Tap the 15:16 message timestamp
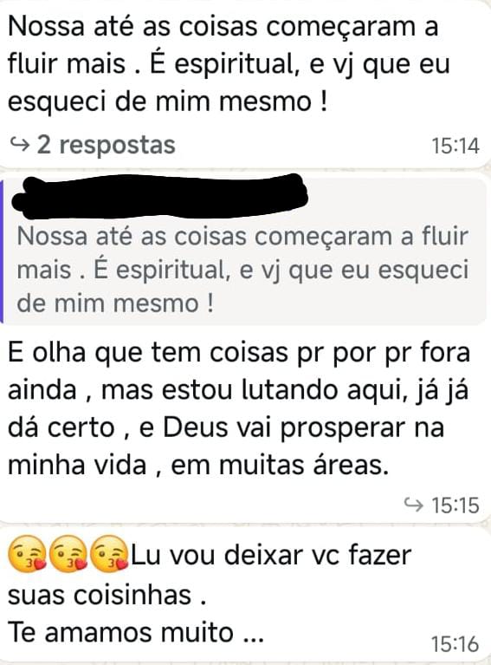 455,644
